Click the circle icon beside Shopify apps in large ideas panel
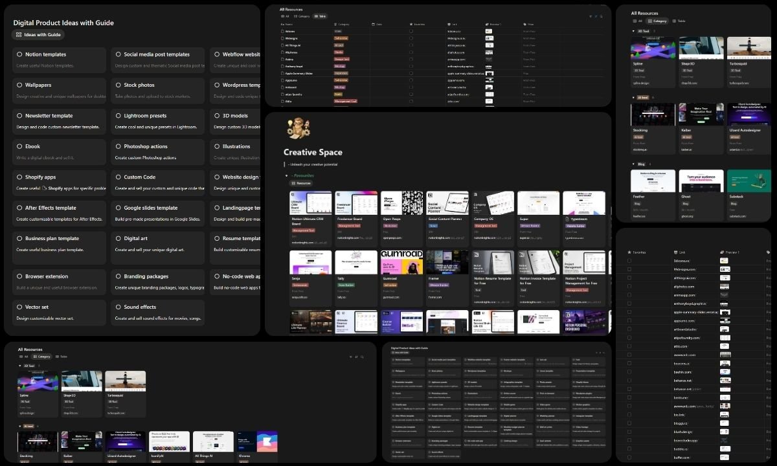Viewport: 777px width, 466px height. point(19,177)
